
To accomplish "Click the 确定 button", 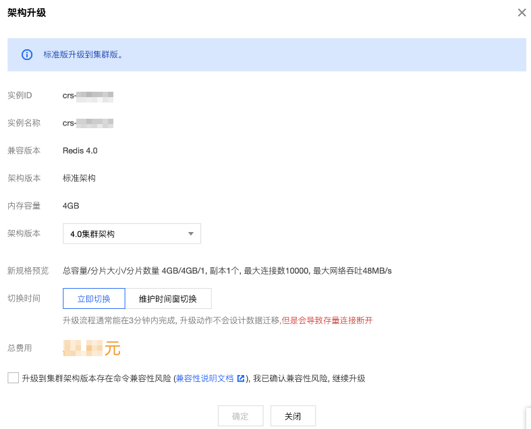I will [x=240, y=416].
